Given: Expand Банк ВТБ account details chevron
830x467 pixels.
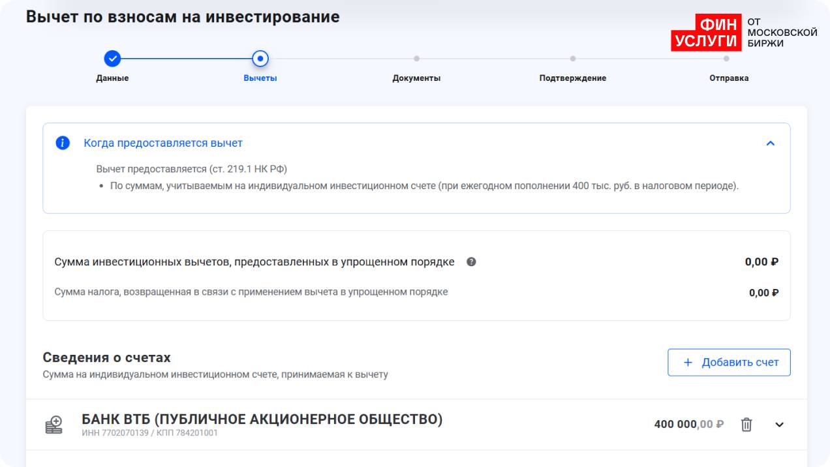Looking at the screenshot, I should (x=779, y=425).
